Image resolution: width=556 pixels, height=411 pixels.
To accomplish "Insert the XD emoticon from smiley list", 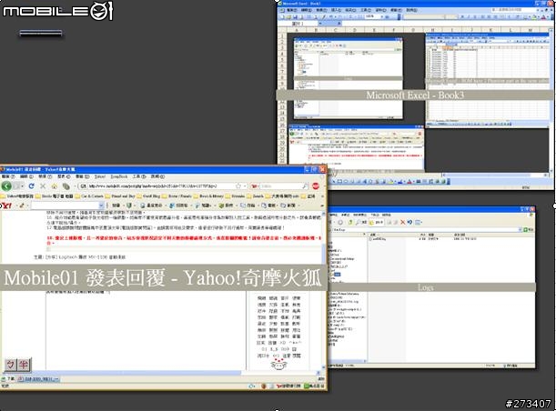I will 283,343.
